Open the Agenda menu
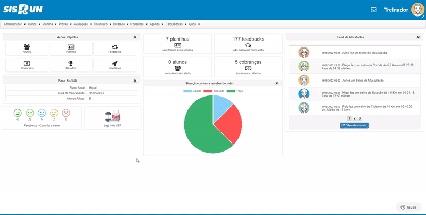 tap(156, 24)
